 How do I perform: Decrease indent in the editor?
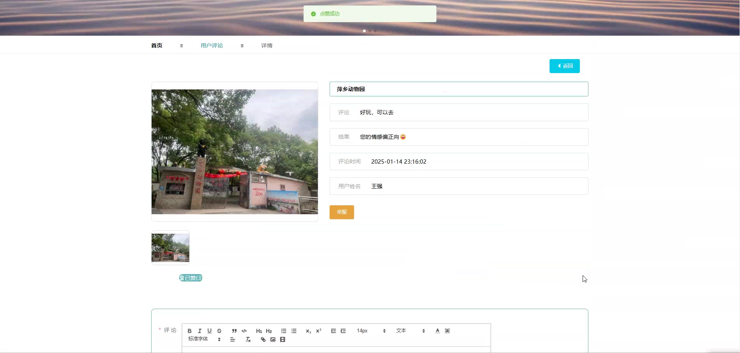(x=333, y=331)
